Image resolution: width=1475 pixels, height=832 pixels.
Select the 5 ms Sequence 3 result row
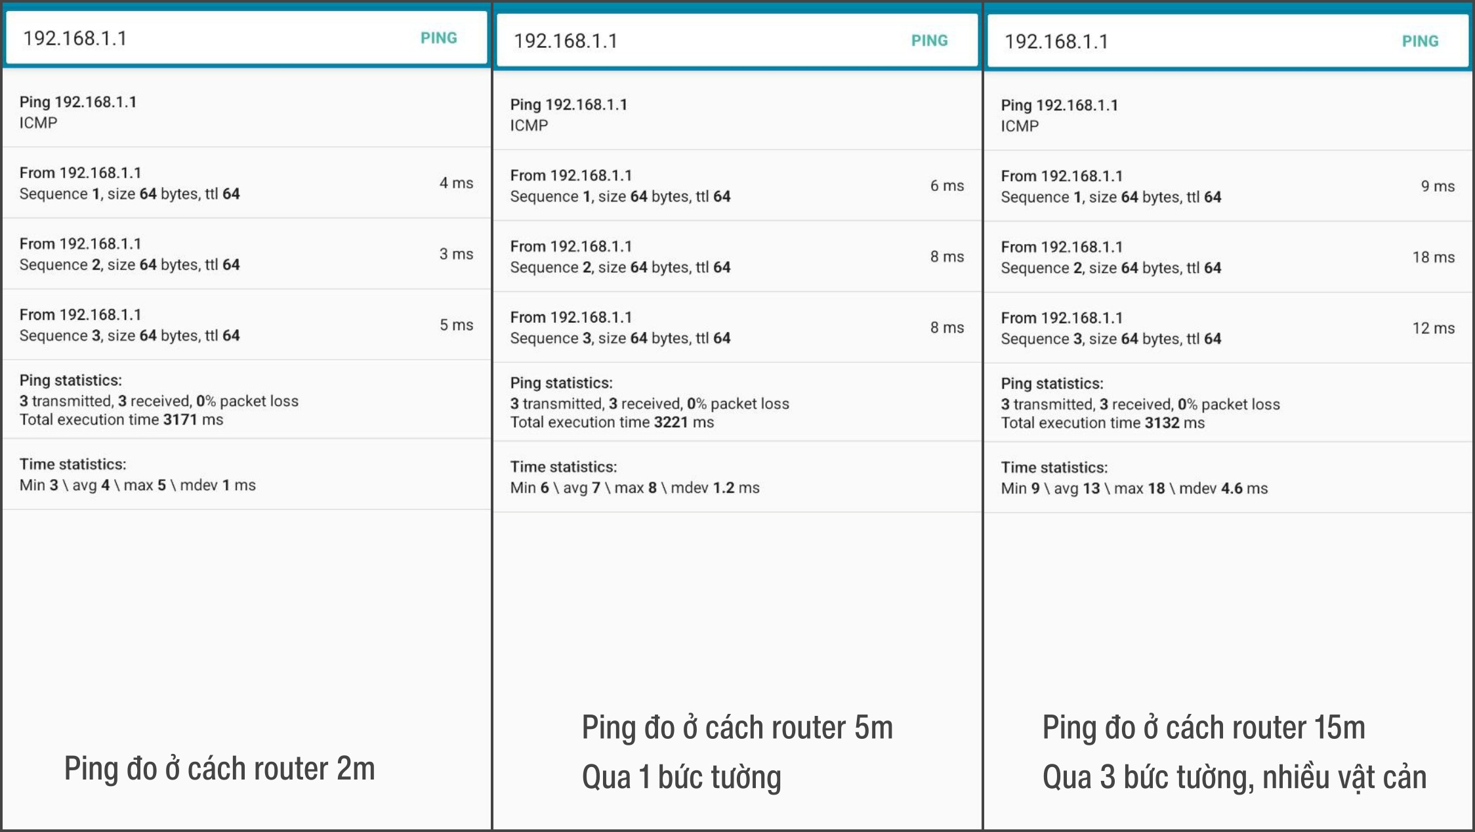pyautogui.click(x=247, y=325)
